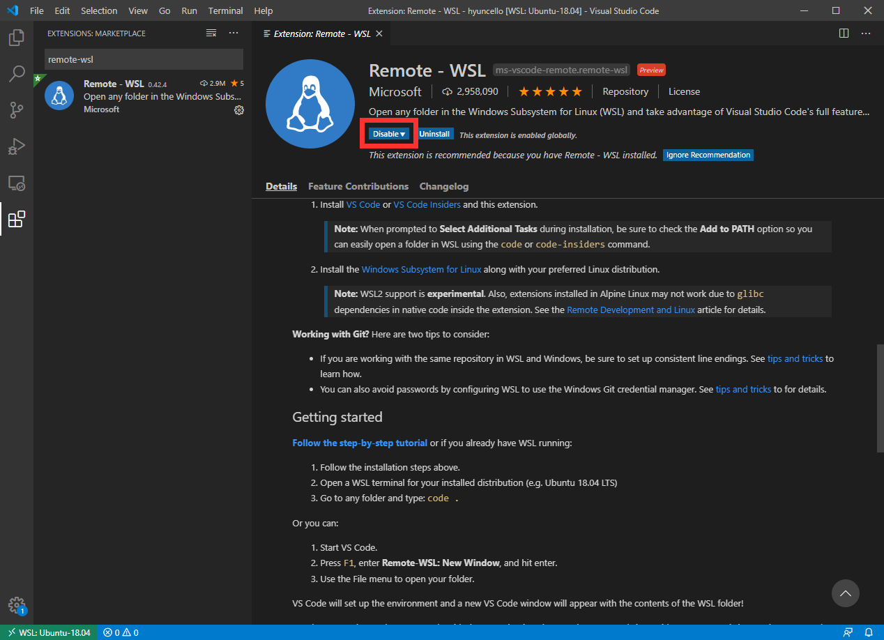This screenshot has width=884, height=640.
Task: Open the Go menu
Action: click(165, 11)
